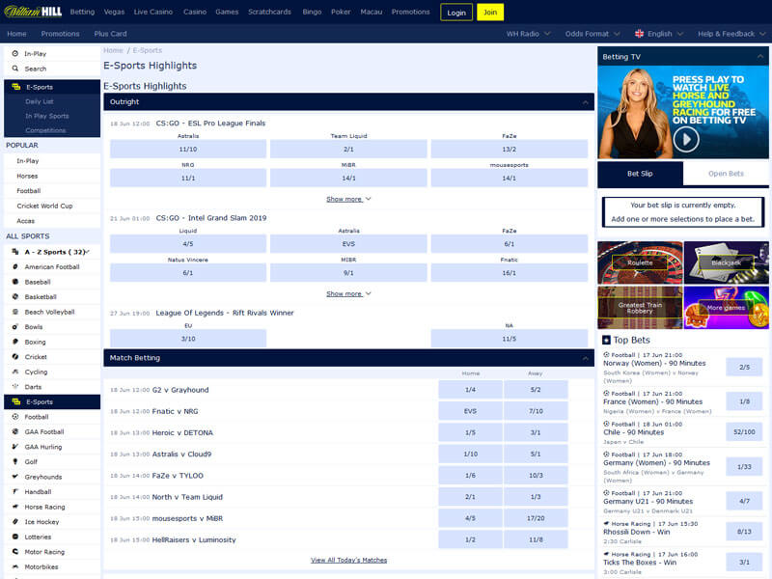Click the Cycling sport icon
The image size is (772, 579).
(x=15, y=372)
